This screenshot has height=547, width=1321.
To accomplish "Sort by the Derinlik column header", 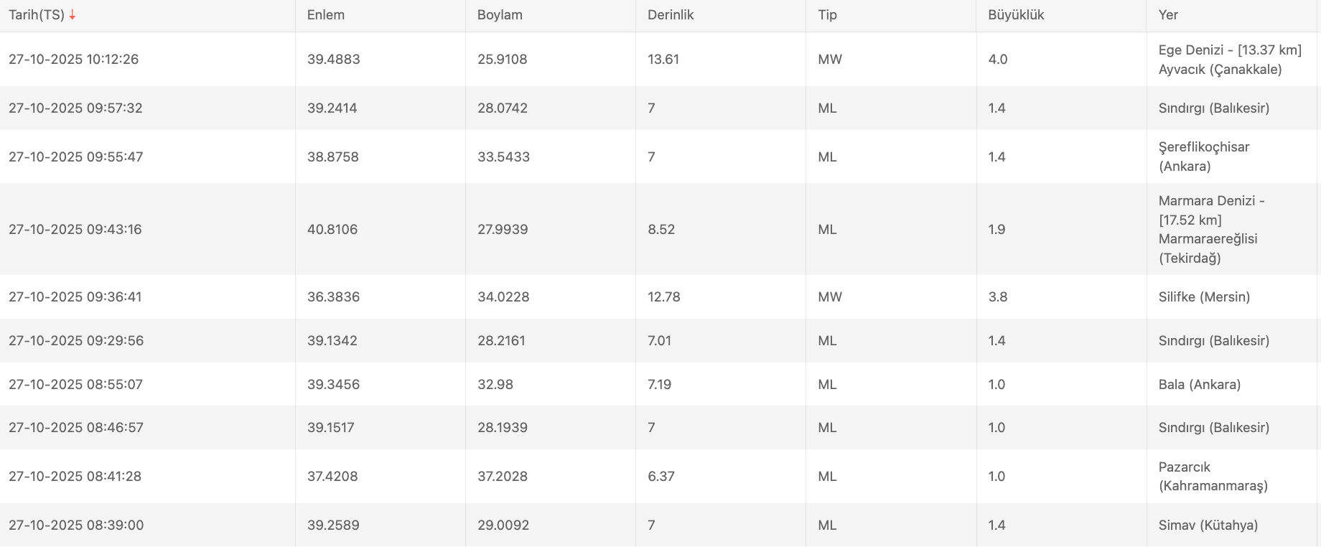I will point(671,15).
